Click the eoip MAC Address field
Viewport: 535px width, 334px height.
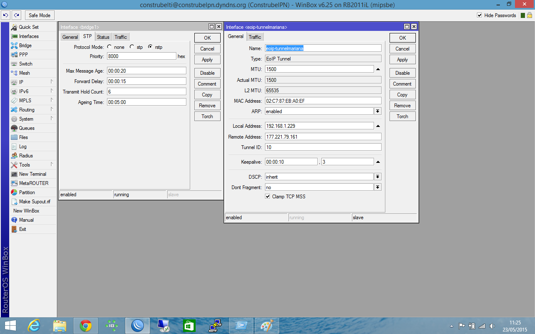(323, 101)
